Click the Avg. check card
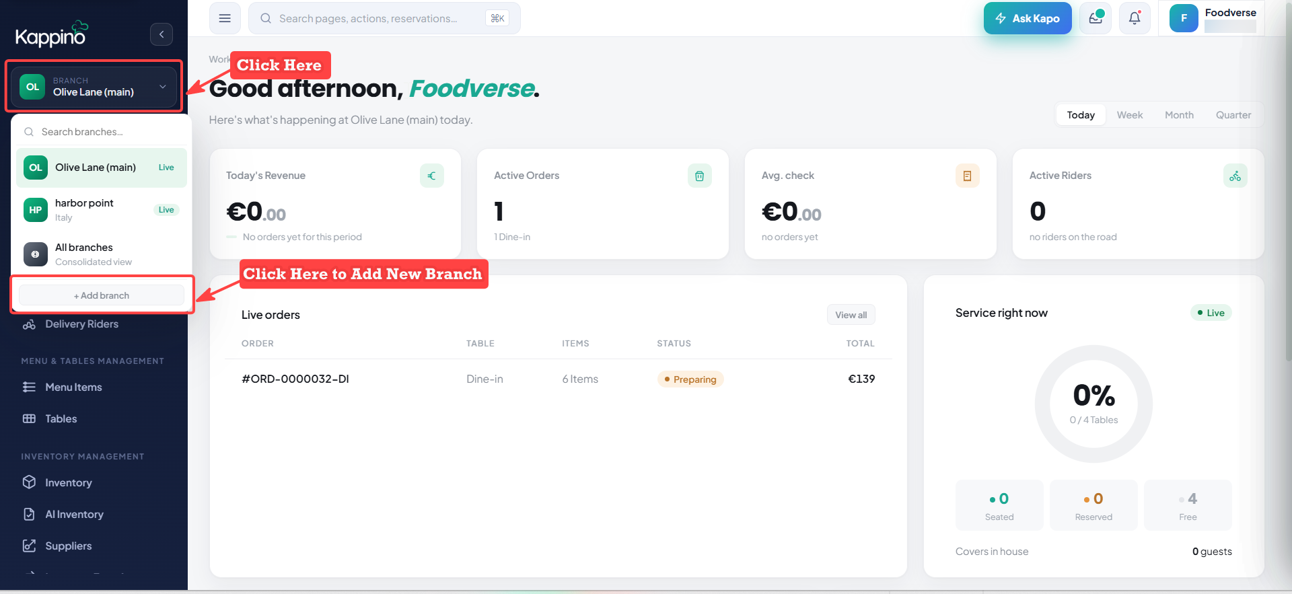Viewport: 1292px width, 594px height. [x=871, y=204]
